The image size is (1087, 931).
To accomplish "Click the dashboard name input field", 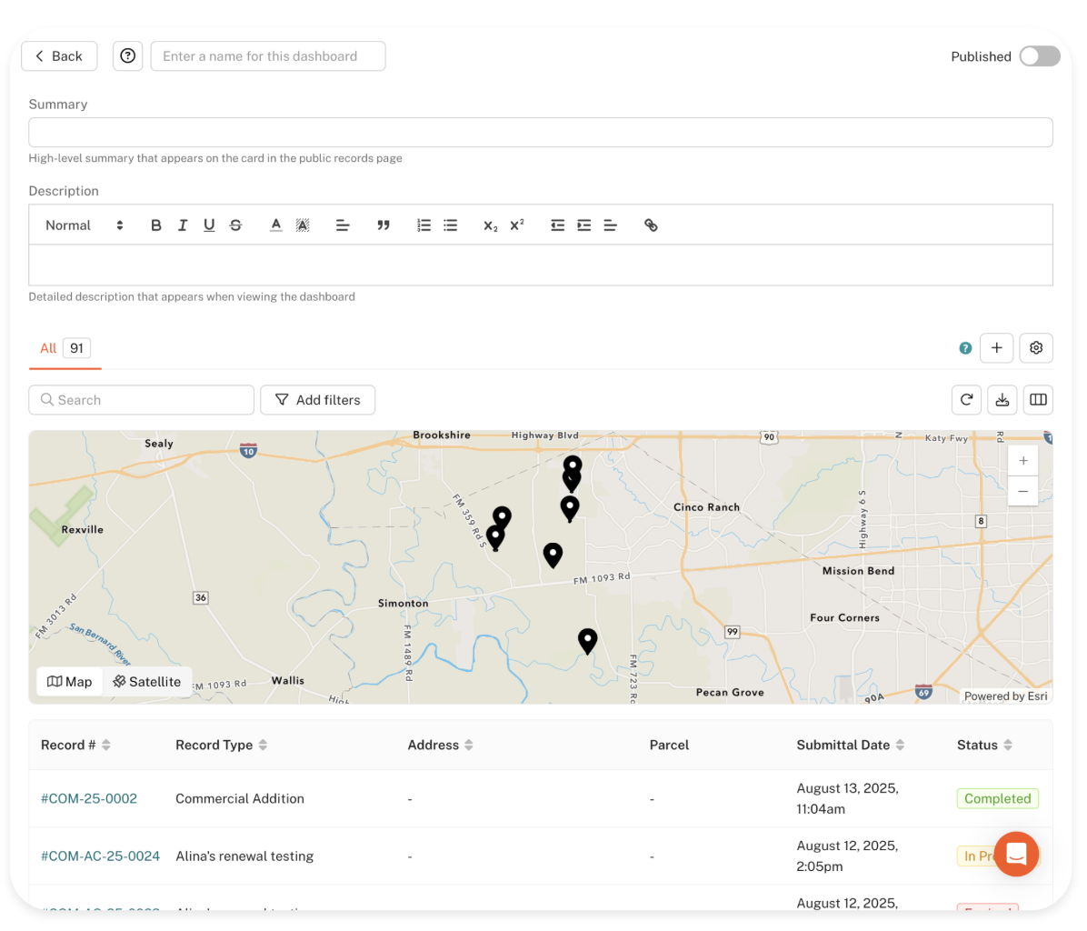I will point(267,56).
